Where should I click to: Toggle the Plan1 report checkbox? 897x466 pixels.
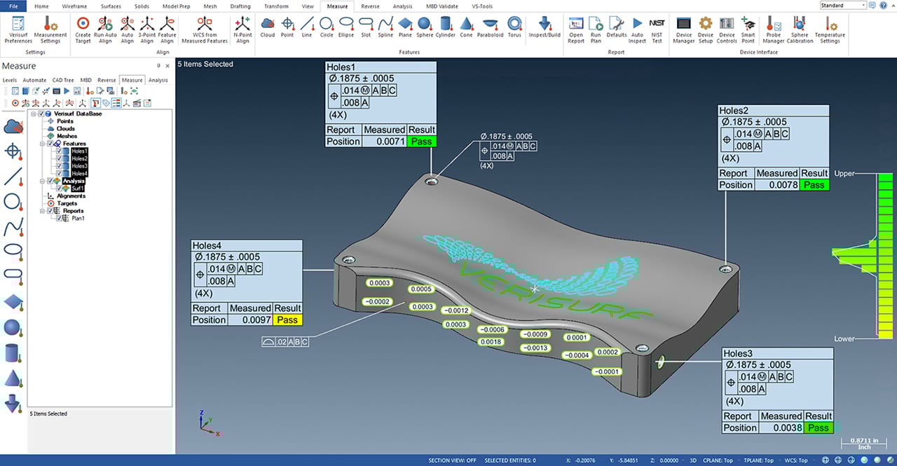(x=59, y=218)
